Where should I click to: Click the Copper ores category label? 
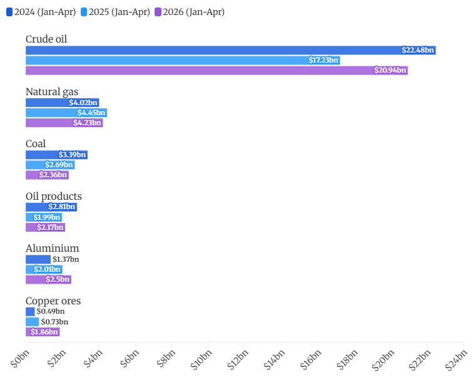(x=53, y=301)
